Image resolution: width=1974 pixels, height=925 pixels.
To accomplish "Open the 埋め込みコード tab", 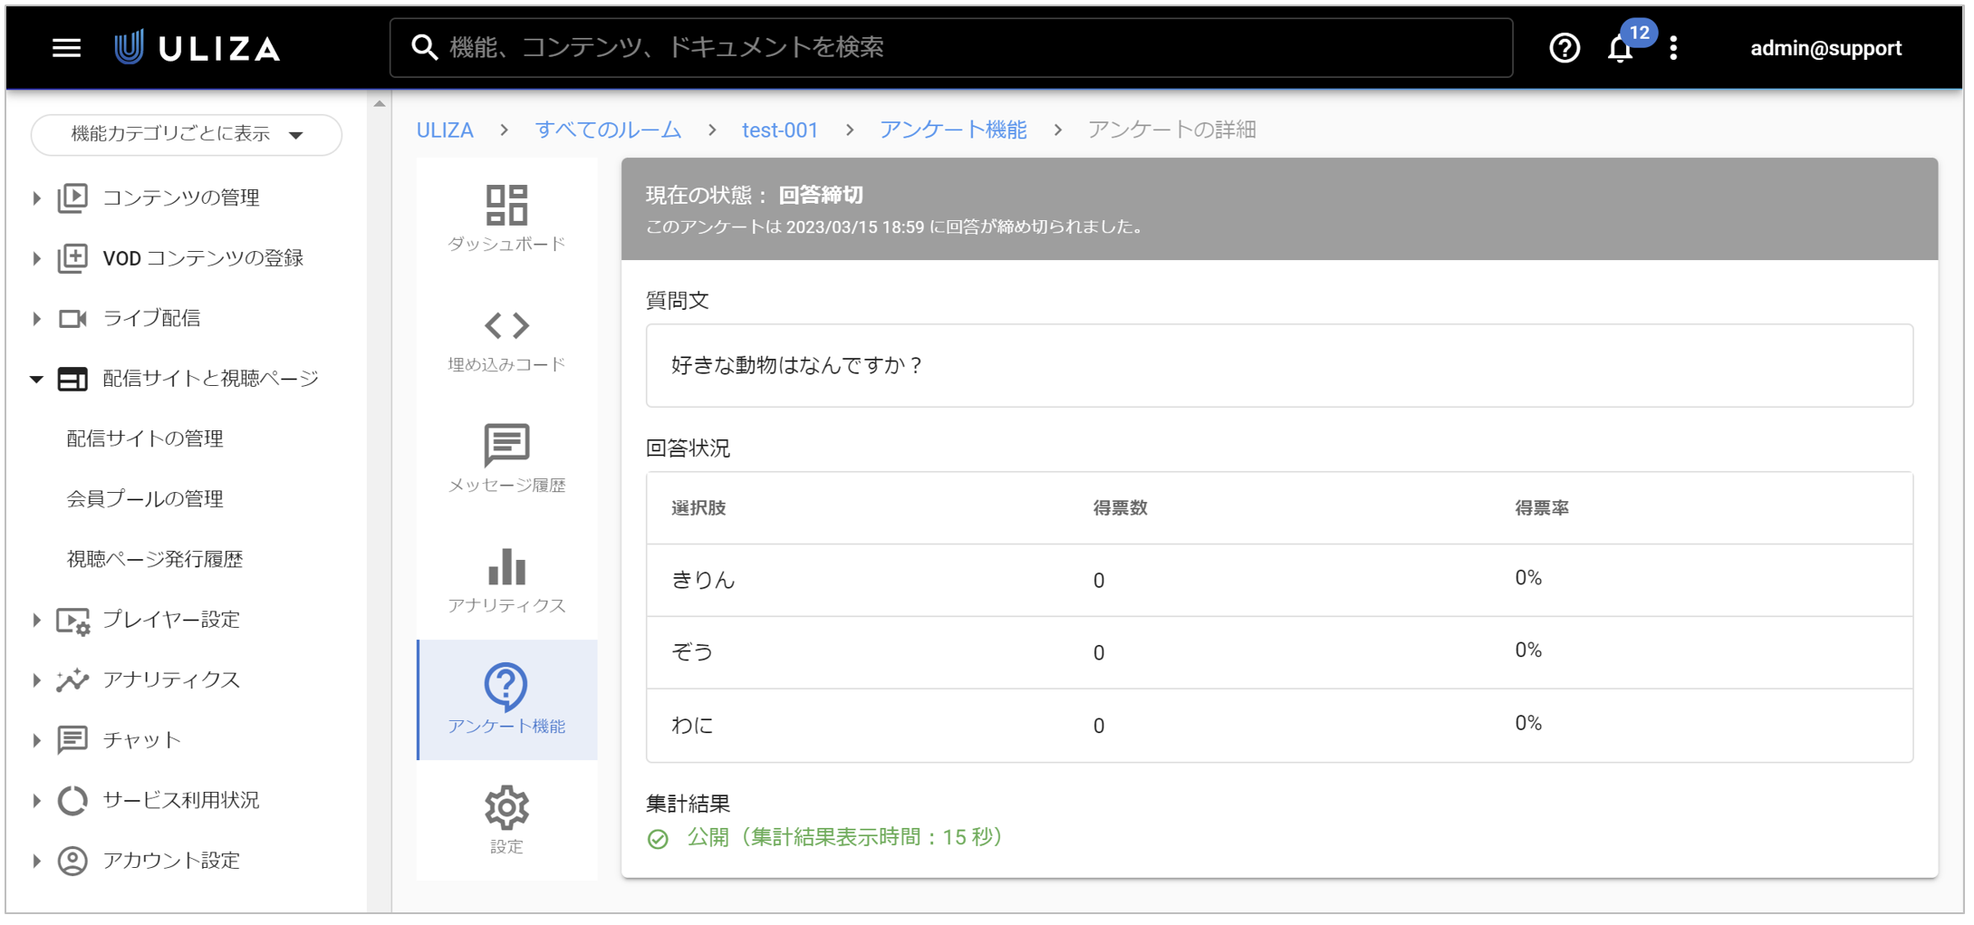I will pos(506,340).
